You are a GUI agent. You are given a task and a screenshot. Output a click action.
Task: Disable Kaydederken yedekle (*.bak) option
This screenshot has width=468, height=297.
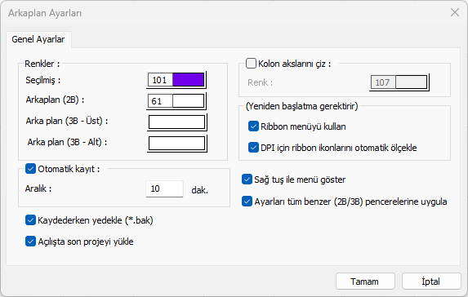[x=30, y=220]
